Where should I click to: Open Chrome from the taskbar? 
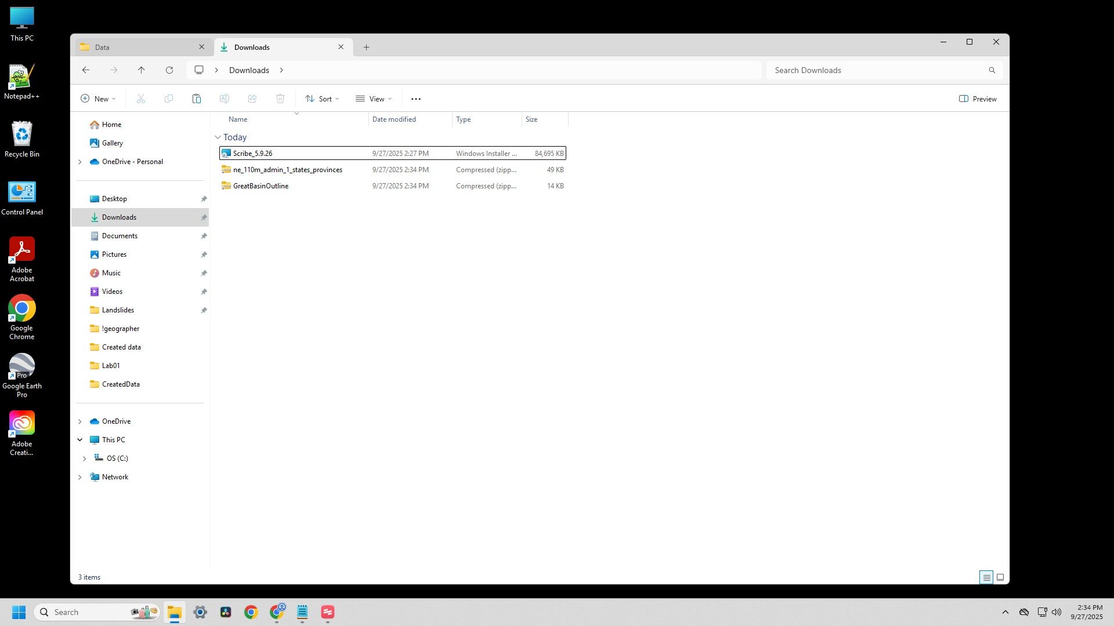[x=251, y=612]
